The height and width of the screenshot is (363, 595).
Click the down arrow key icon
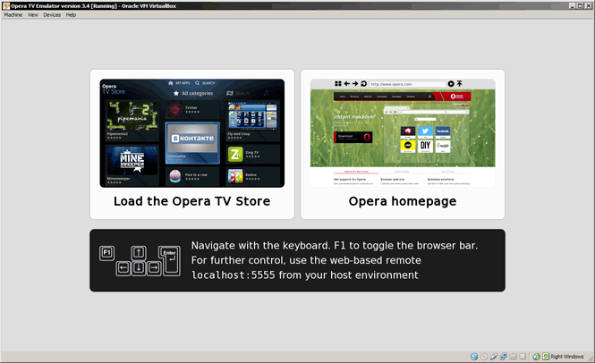click(x=139, y=268)
